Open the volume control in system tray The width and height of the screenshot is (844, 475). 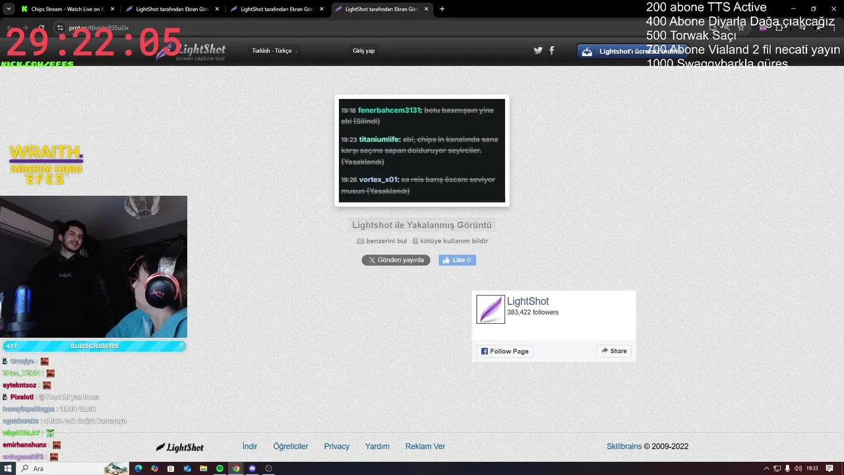[x=798, y=468]
